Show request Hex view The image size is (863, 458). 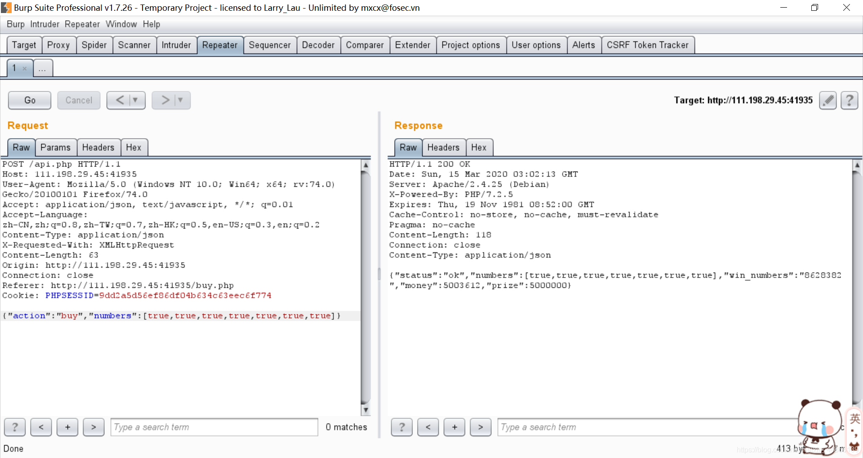[133, 147]
